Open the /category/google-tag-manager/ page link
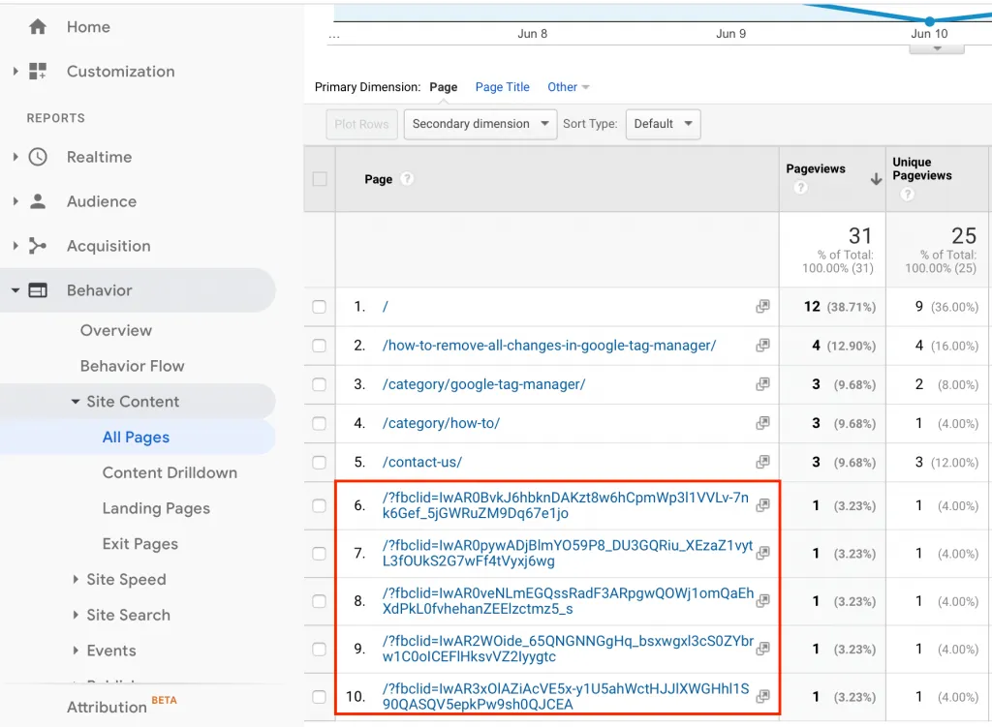The image size is (992, 727). pyautogui.click(x=484, y=384)
